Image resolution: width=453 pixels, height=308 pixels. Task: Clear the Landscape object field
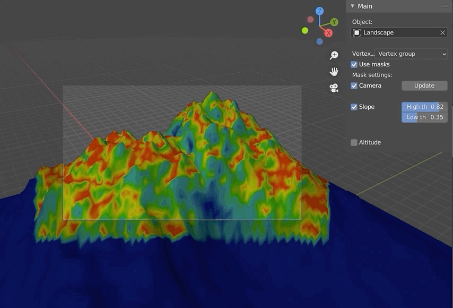tap(442, 33)
